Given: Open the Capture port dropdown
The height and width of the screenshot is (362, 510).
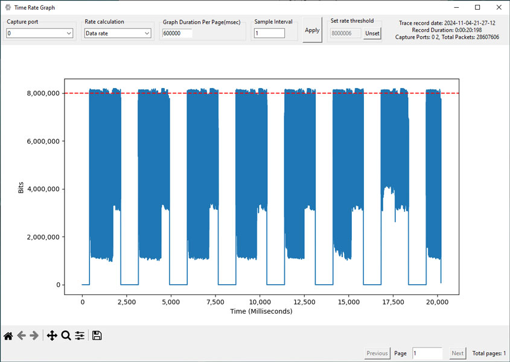Looking at the screenshot, I should pyautogui.click(x=39, y=33).
